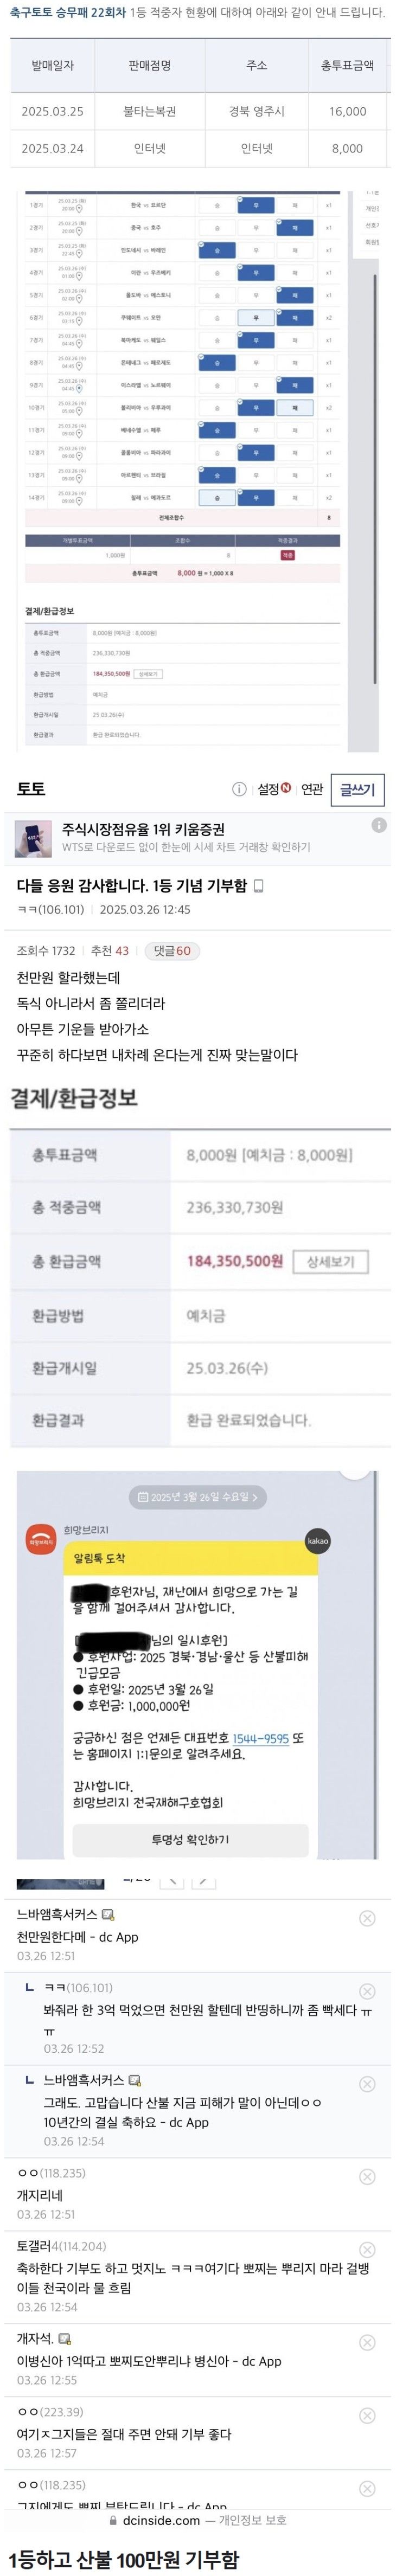Open the 댓글 60 comments button
The width and height of the screenshot is (409, 2576).
pyautogui.click(x=171, y=951)
